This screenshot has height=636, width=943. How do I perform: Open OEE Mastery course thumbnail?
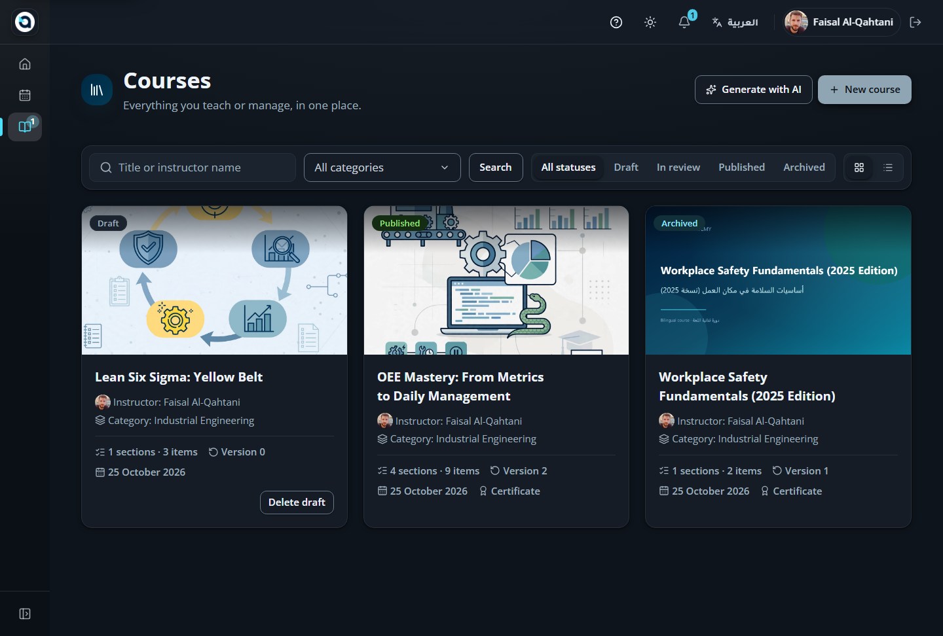point(496,280)
